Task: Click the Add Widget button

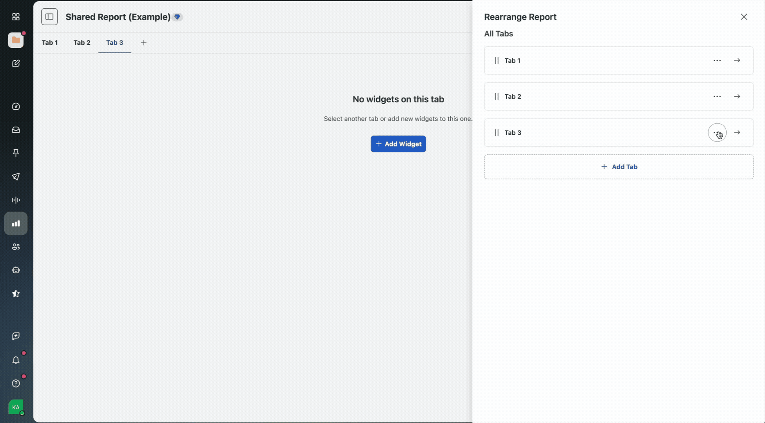Action: click(398, 144)
